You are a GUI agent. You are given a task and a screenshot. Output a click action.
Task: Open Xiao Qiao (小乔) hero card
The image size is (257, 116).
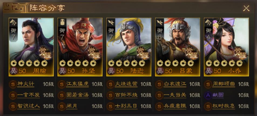pyautogui.click(x=226, y=47)
